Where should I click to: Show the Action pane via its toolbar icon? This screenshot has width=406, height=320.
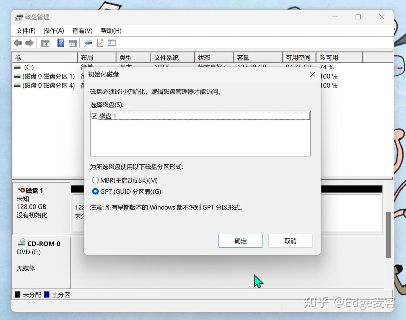[x=72, y=43]
